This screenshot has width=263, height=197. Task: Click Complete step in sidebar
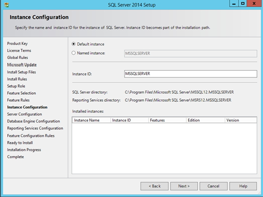pyautogui.click(x=15, y=157)
